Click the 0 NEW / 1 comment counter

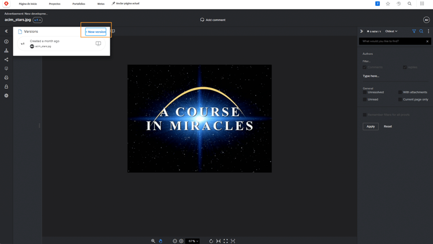tap(374, 32)
